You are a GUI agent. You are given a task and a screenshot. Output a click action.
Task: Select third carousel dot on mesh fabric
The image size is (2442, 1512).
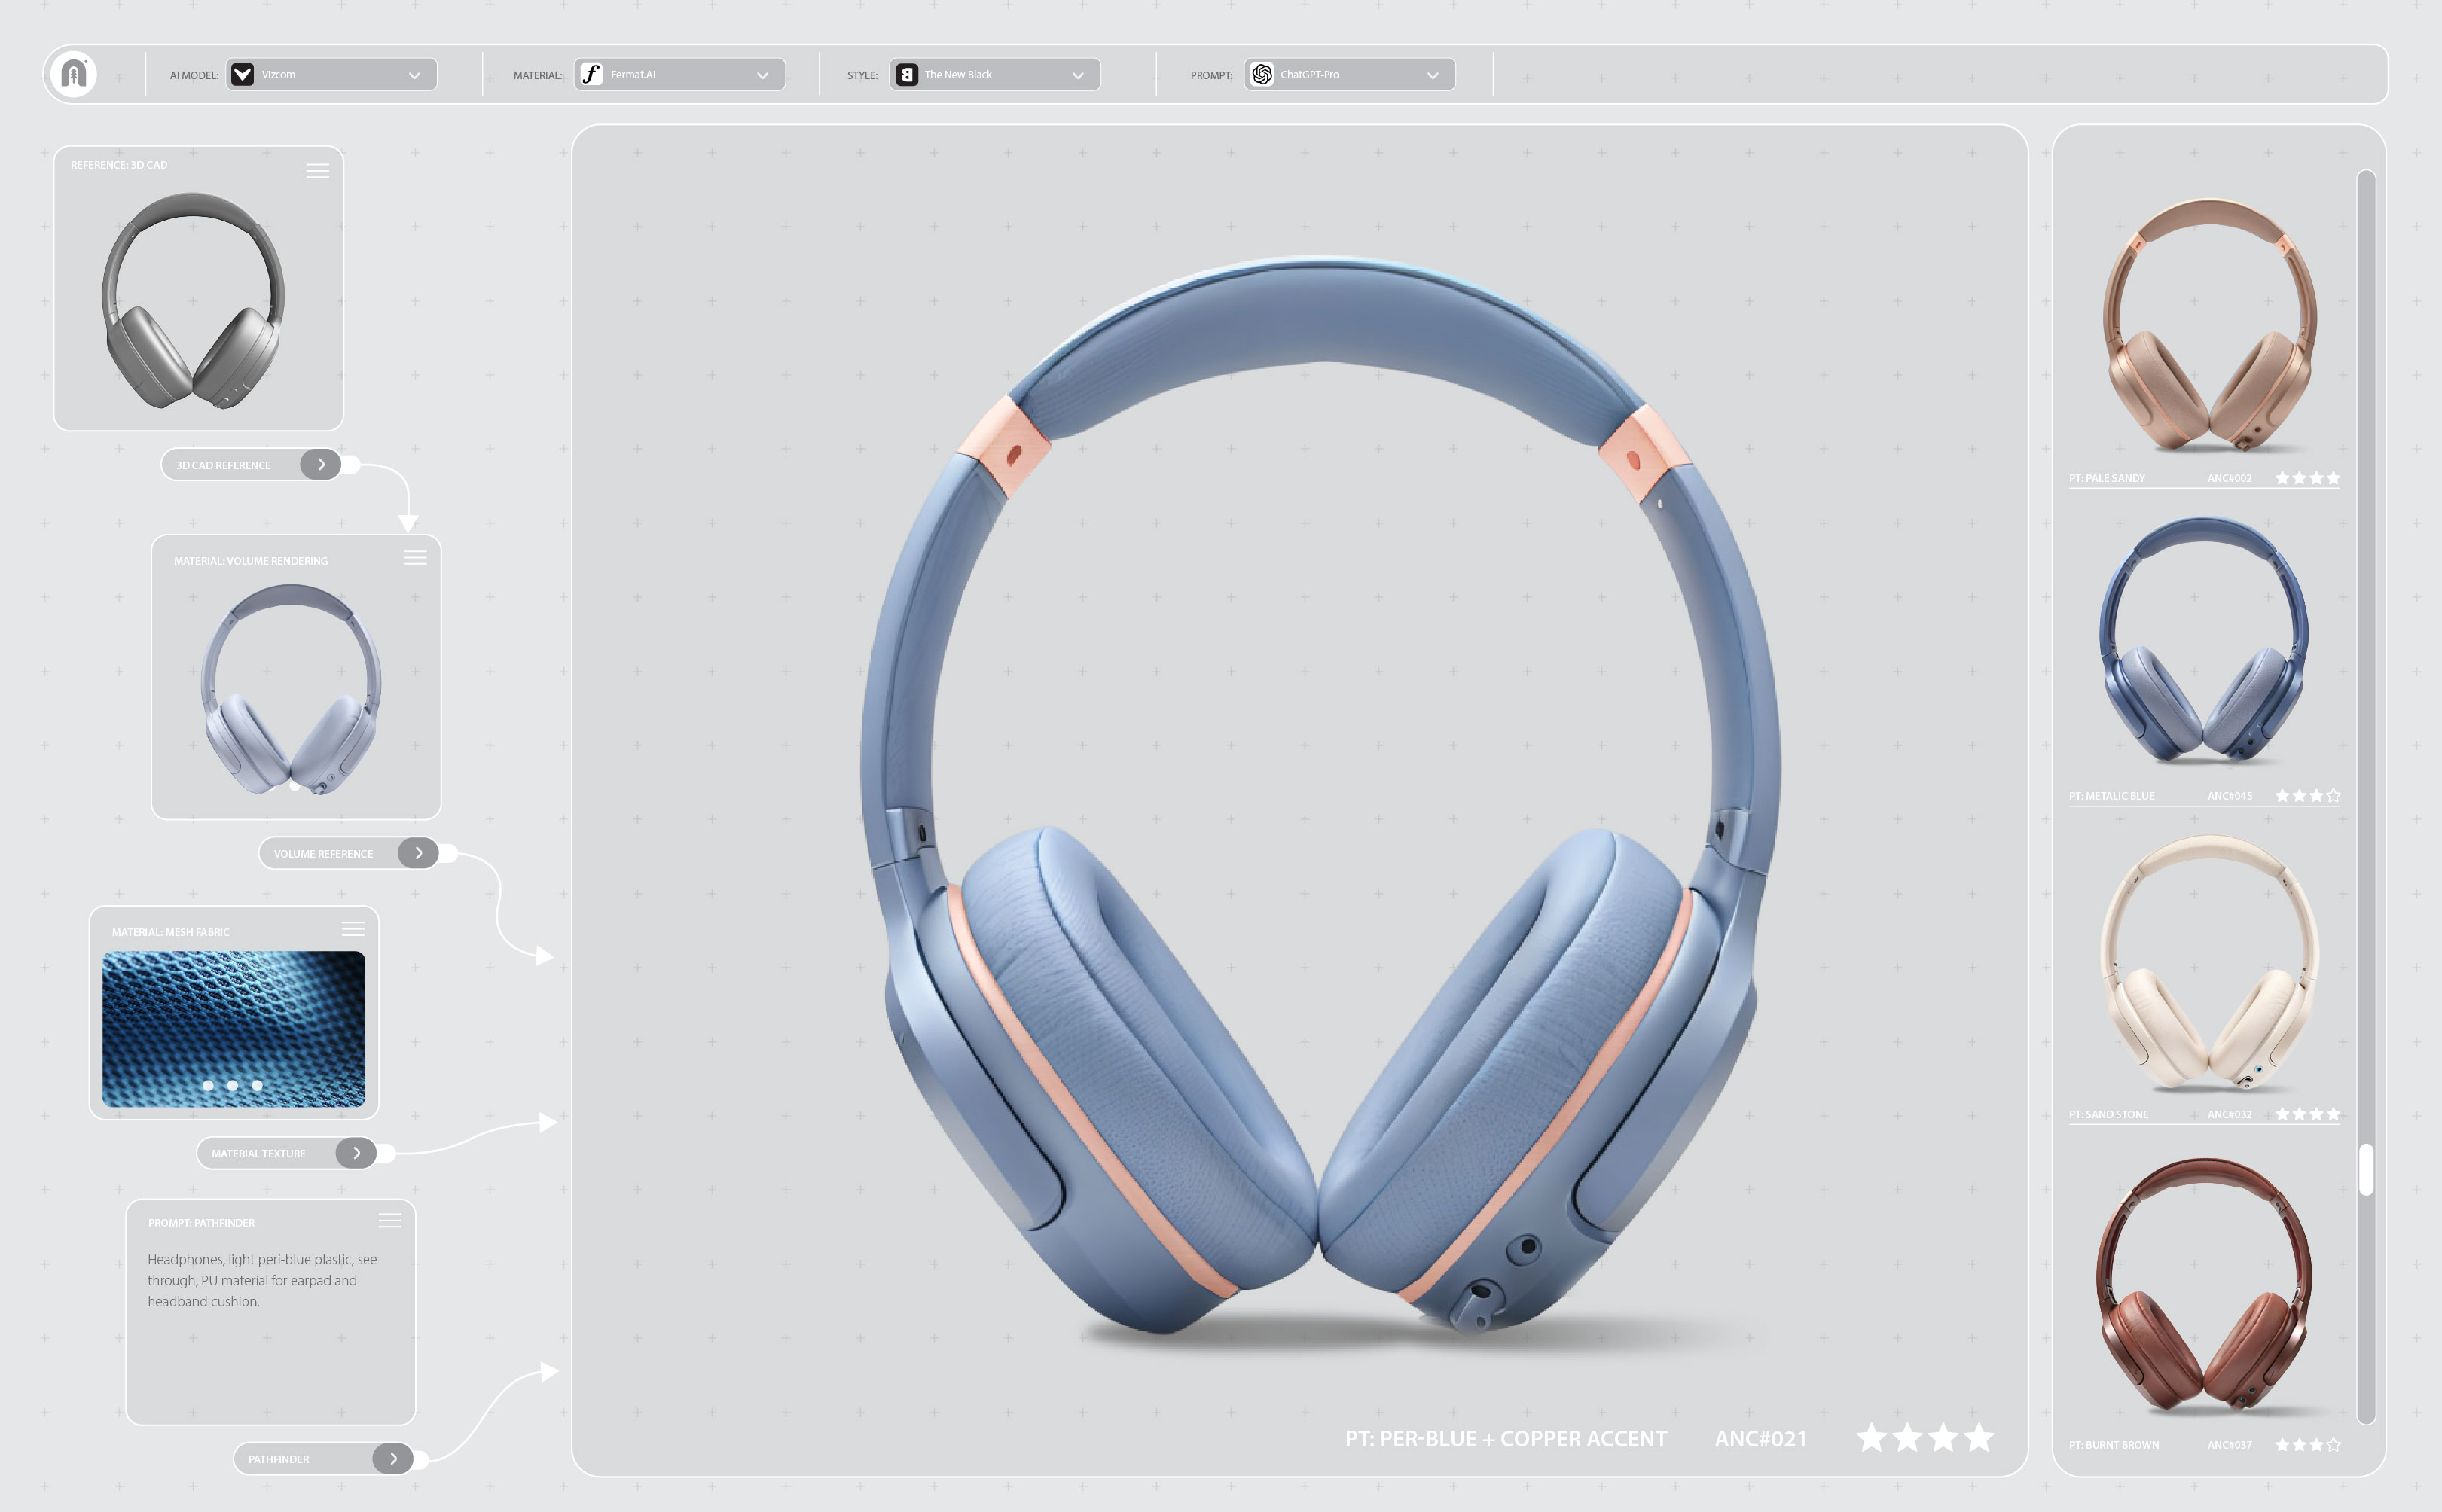tap(257, 1085)
